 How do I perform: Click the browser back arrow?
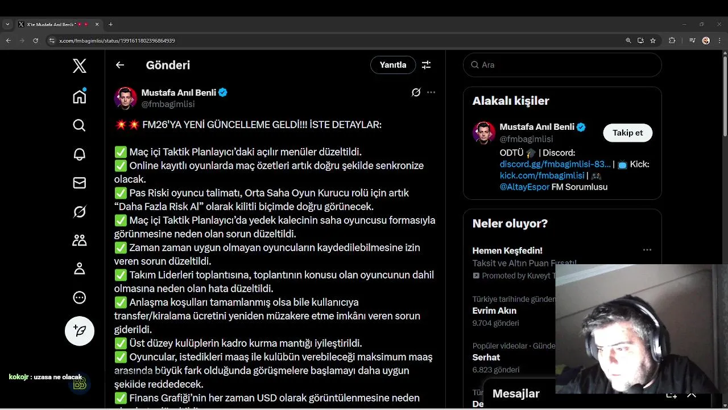pos(8,40)
